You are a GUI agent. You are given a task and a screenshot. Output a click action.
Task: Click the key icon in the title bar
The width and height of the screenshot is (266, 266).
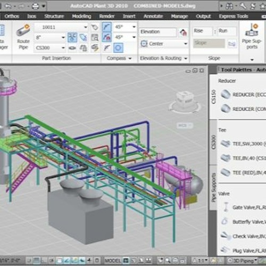[243, 6]
